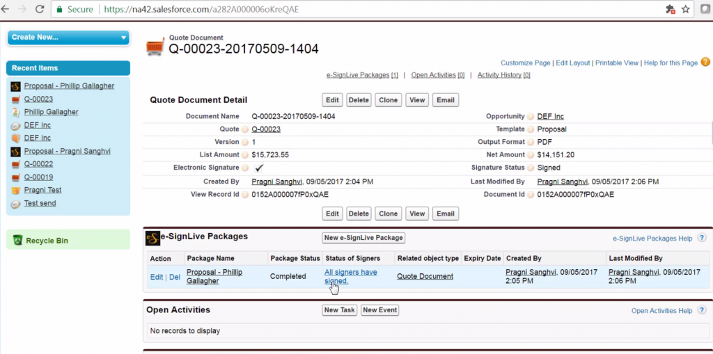
Task: Click info bubble next to Output Format label
Action: tap(531, 143)
